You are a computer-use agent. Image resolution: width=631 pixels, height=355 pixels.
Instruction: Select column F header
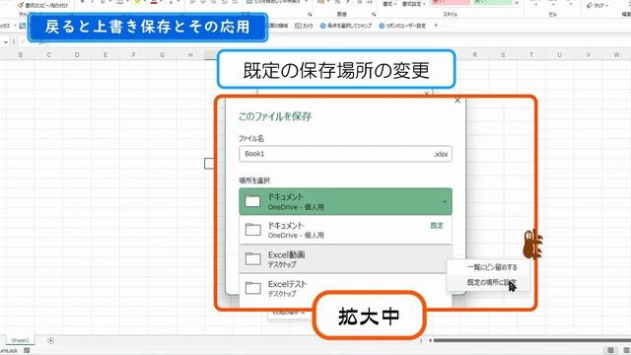point(134,55)
